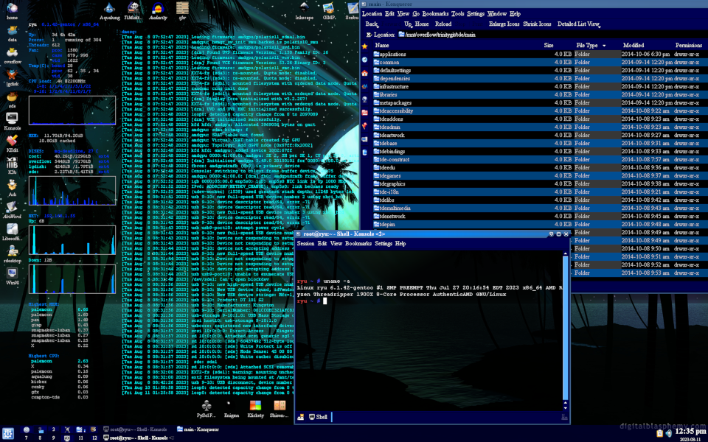Switch to main - Konqueror taskbar entry
Viewport: 708px width, 442px height.
(x=198, y=429)
